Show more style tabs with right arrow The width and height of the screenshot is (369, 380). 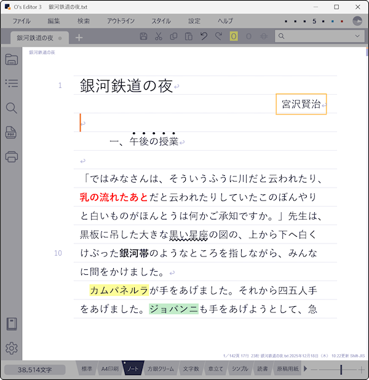point(306,369)
